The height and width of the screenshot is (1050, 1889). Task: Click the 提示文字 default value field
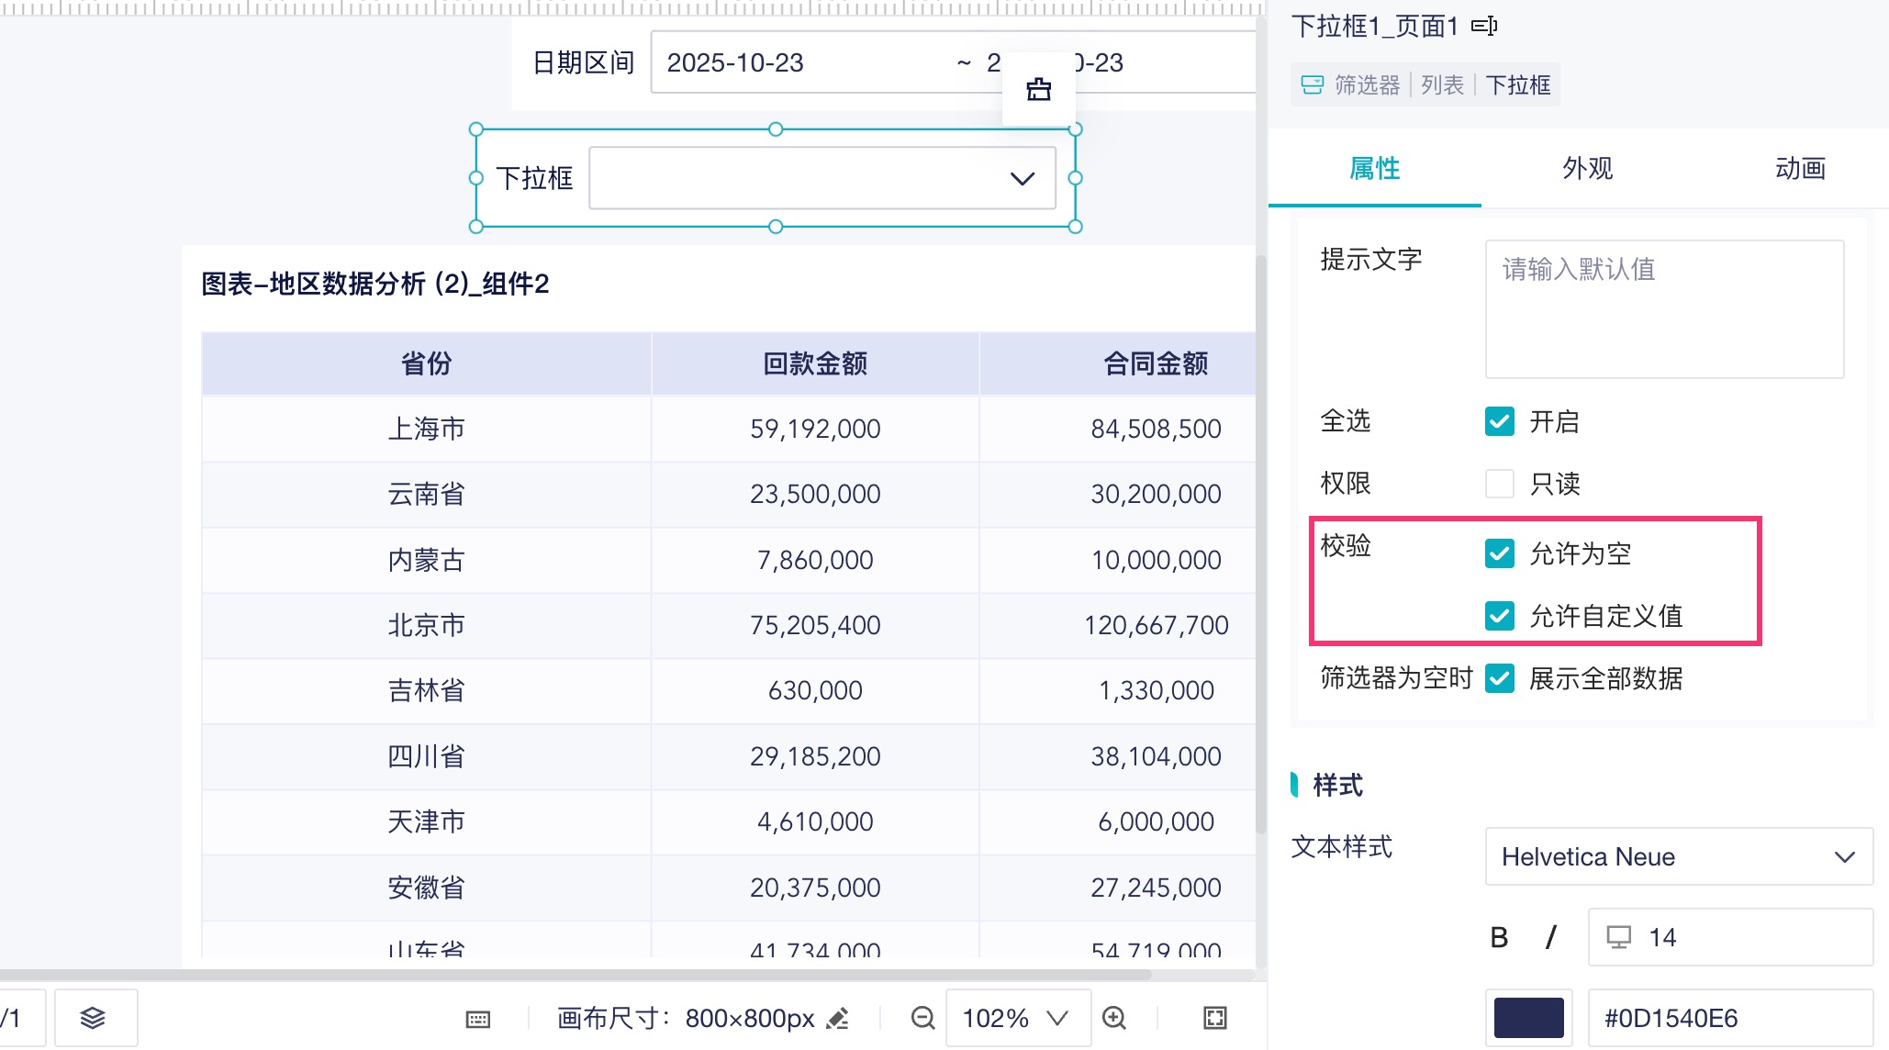(x=1663, y=308)
